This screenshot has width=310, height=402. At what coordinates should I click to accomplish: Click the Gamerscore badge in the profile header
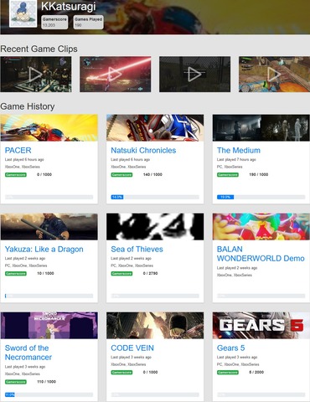[x=54, y=22]
